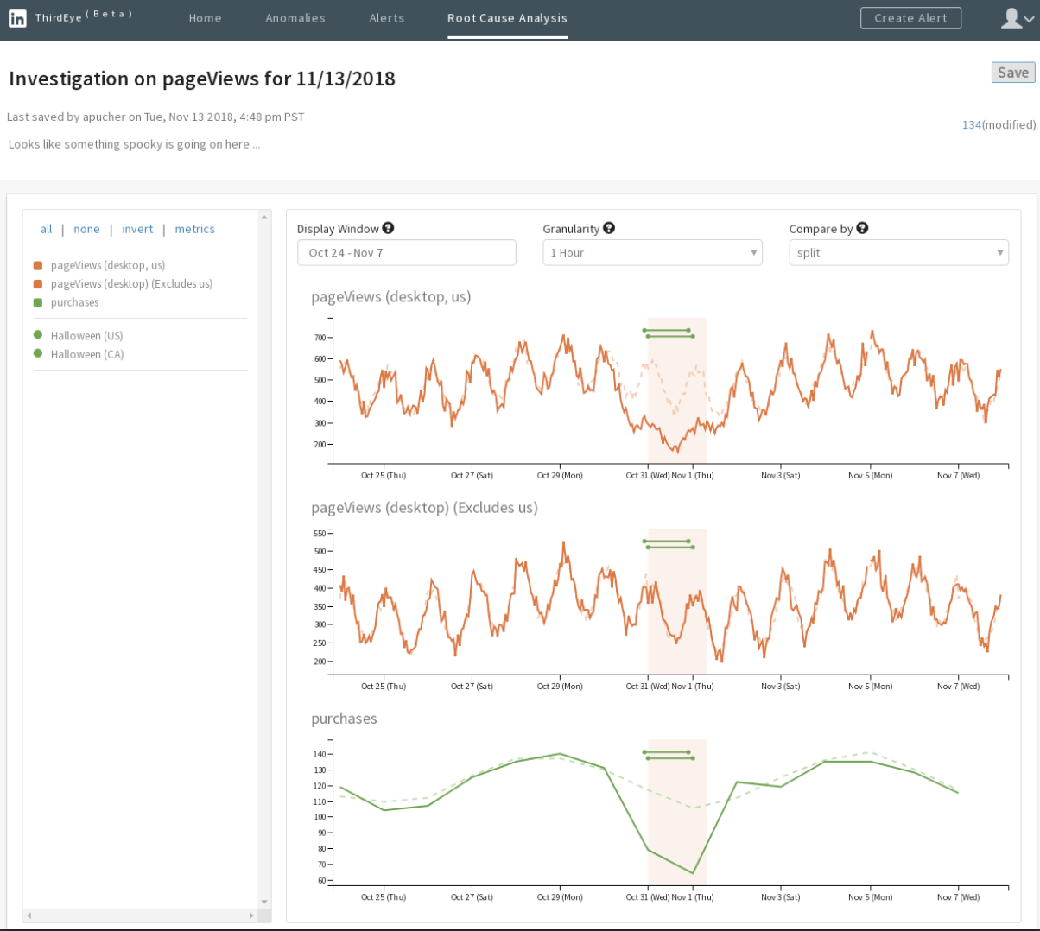This screenshot has height=931, width=1040.
Task: Open the Compare by dropdown showing split
Action: point(898,252)
